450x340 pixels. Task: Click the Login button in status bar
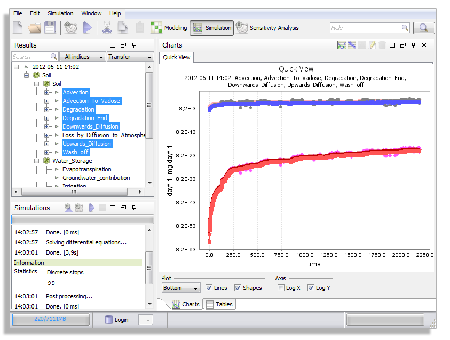[x=117, y=320]
